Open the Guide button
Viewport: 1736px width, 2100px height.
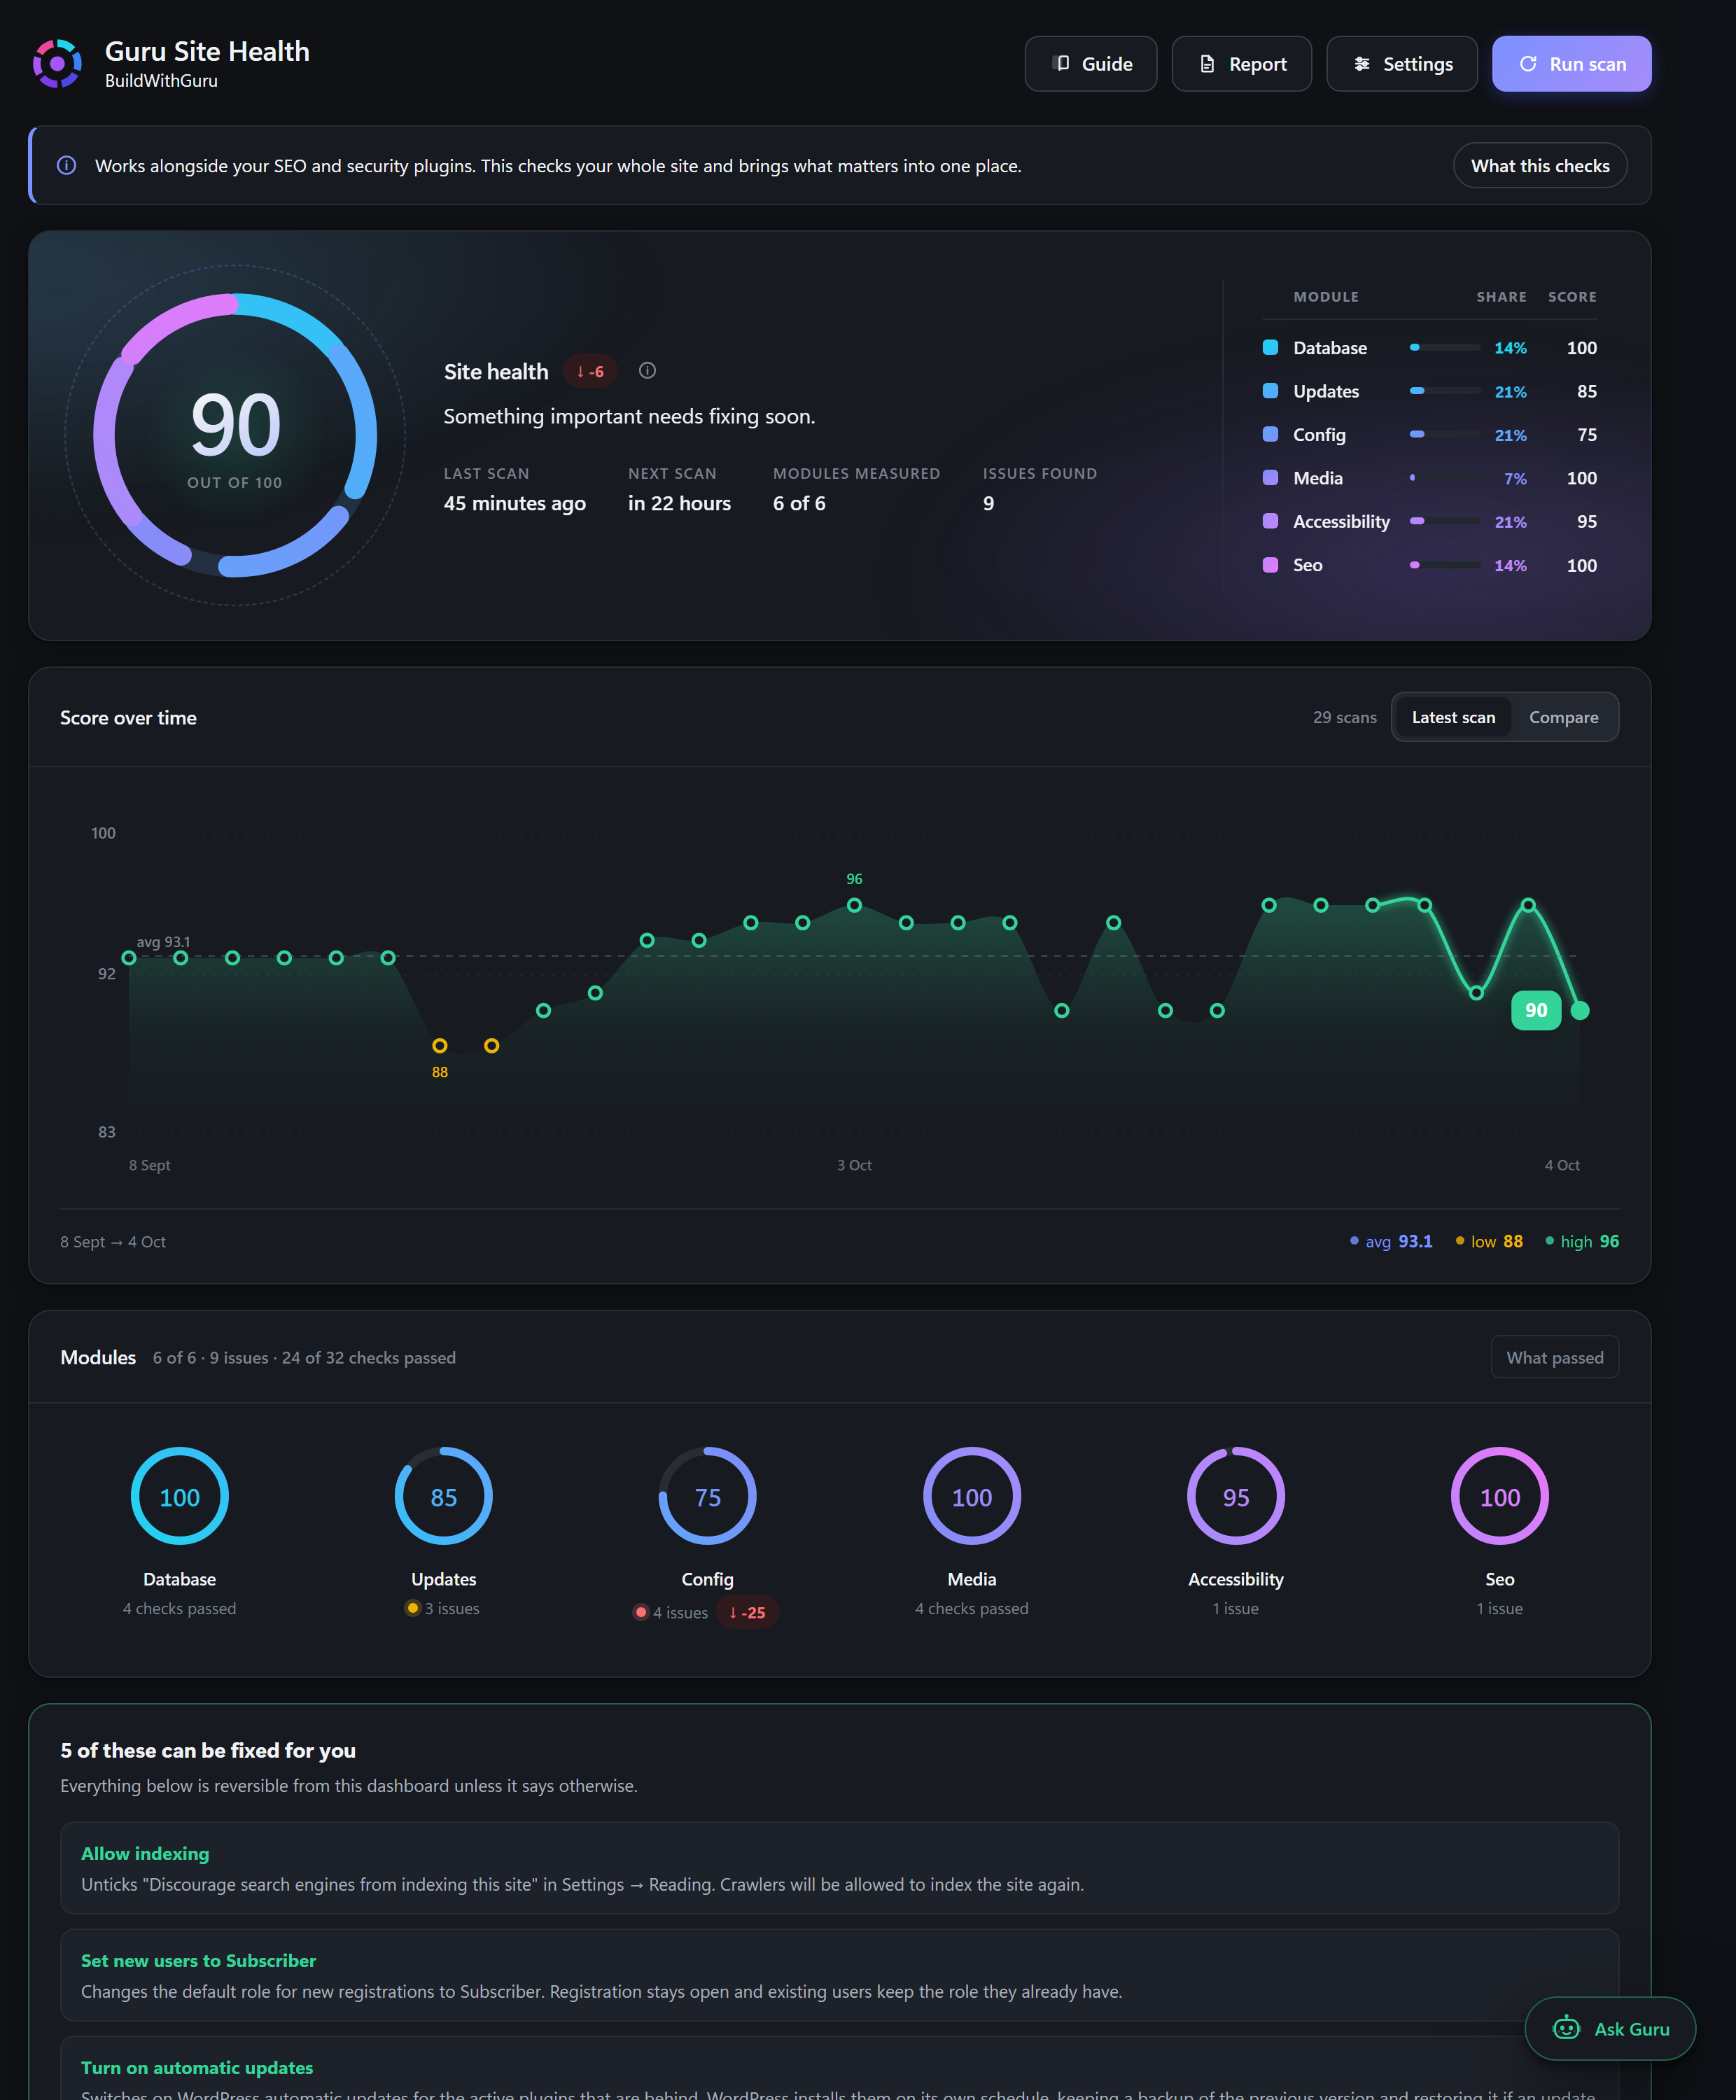tap(1091, 64)
